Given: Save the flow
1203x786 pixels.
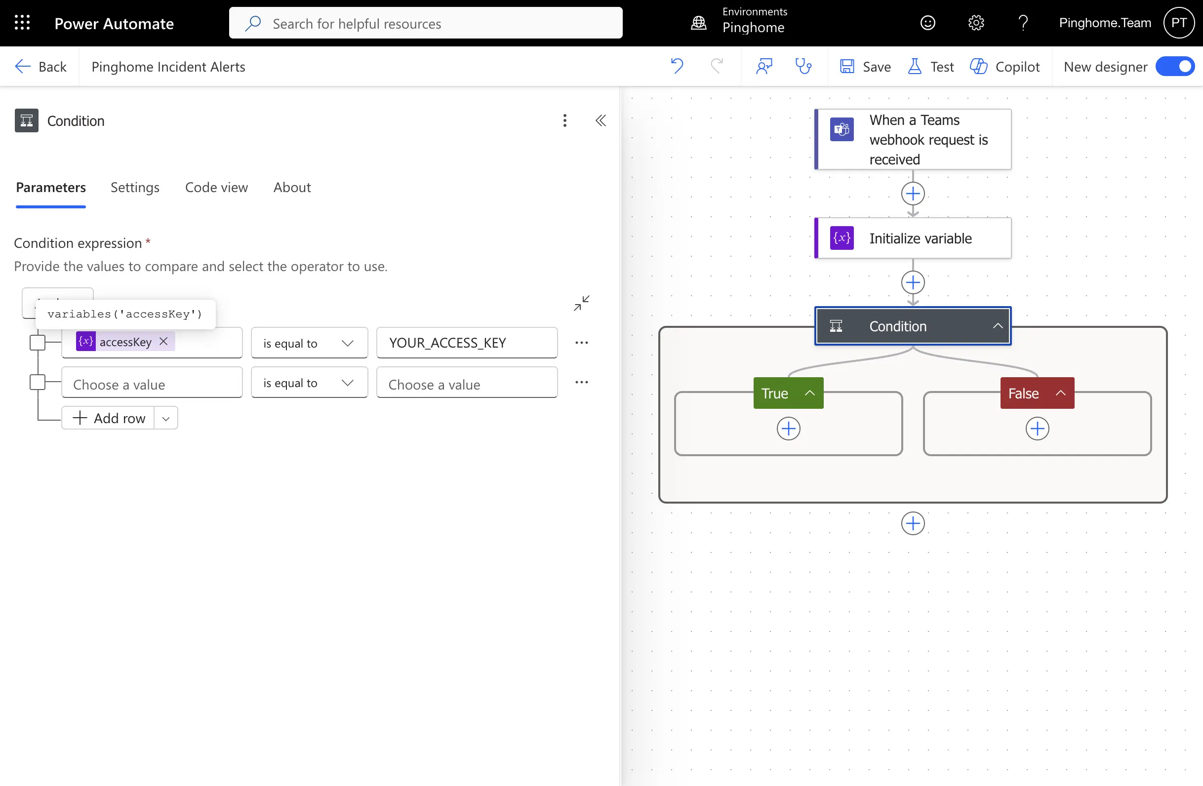Looking at the screenshot, I should (x=865, y=66).
